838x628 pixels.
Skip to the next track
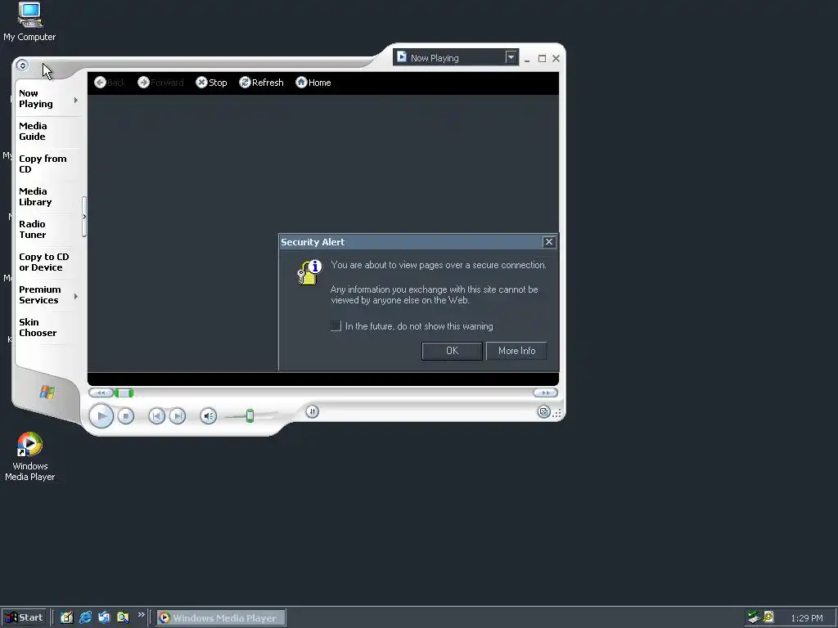pos(178,416)
